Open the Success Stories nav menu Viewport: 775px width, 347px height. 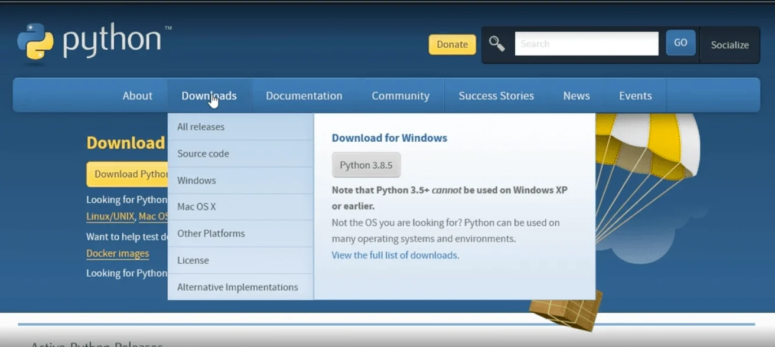point(496,96)
